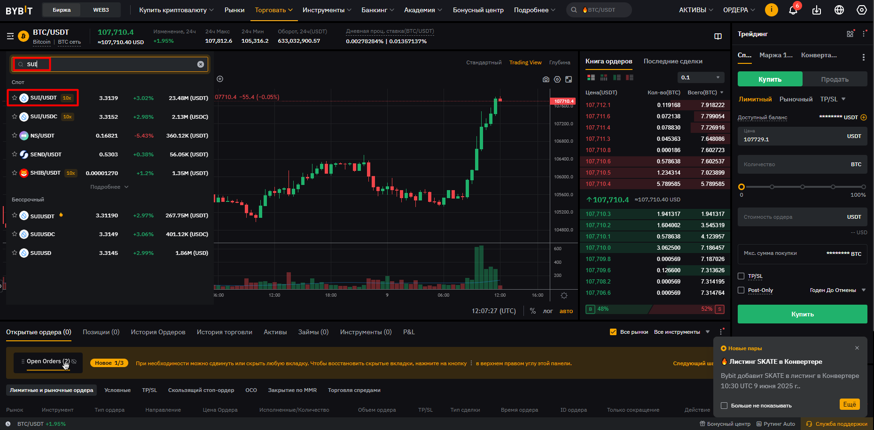Set amount slider to 100%
Image resolution: width=874 pixels, height=430 pixels.
click(864, 187)
